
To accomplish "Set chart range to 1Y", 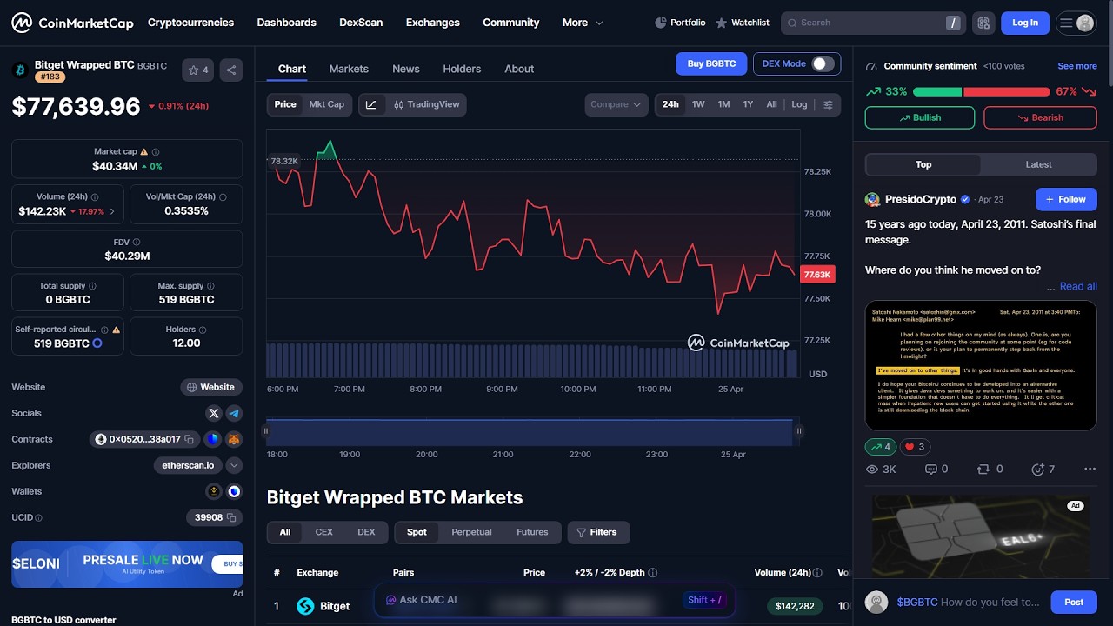I will [x=748, y=104].
